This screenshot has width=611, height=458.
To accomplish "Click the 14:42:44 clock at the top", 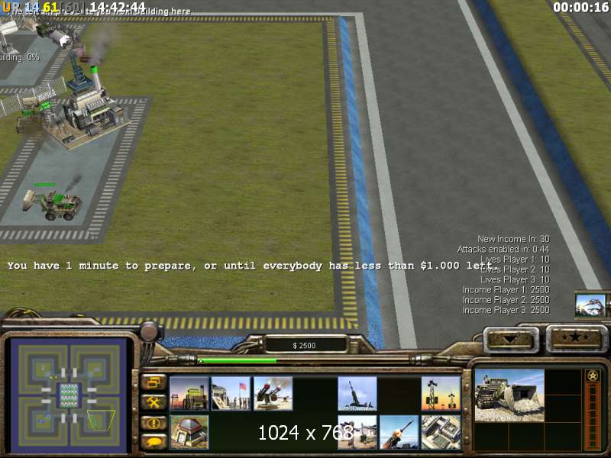I will [118, 7].
